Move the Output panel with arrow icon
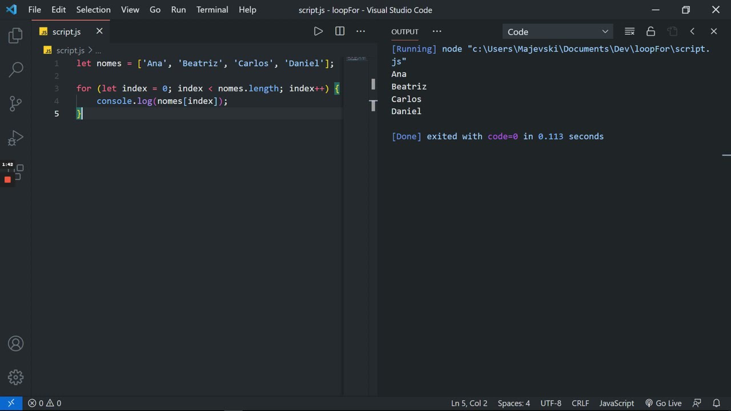 (692, 31)
